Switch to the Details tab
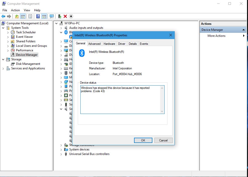This screenshot has height=177, width=248. click(133, 44)
